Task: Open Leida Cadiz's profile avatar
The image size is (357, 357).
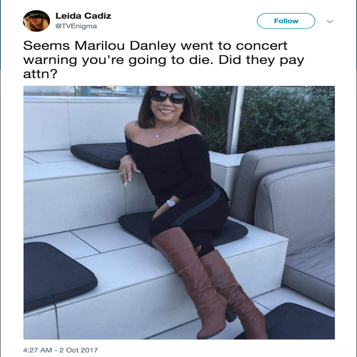Action: (36, 21)
